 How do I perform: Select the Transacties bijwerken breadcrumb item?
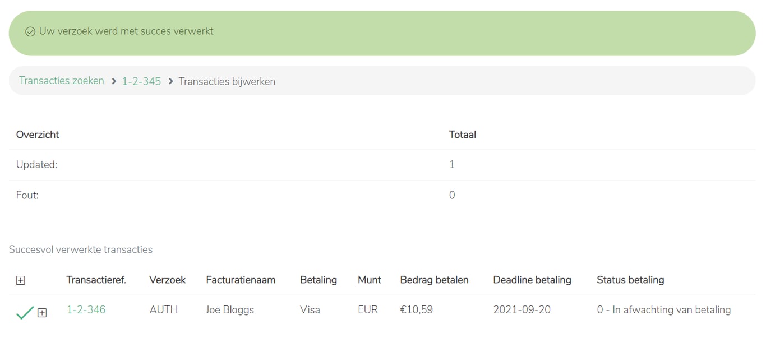tap(227, 81)
